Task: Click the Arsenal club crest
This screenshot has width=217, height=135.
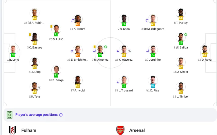Action: [x=120, y=130]
